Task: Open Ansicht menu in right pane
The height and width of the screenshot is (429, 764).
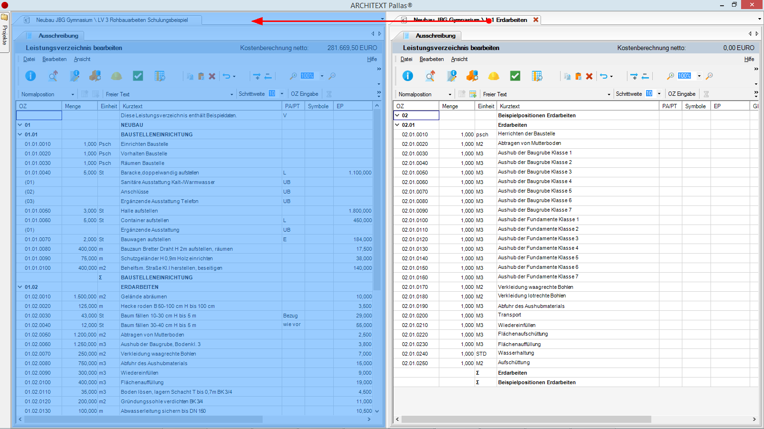Action: [x=459, y=59]
